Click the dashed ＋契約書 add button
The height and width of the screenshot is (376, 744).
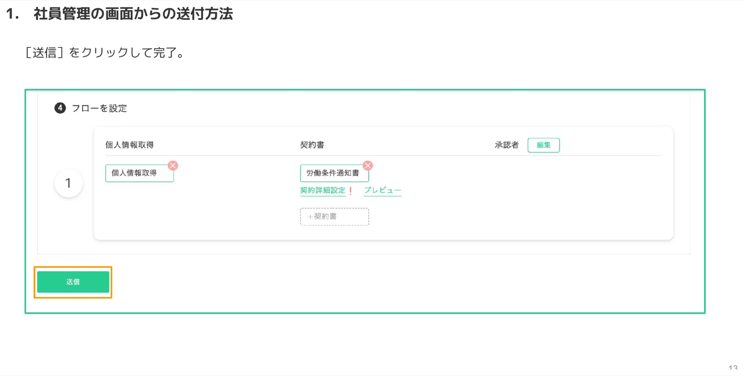334,217
